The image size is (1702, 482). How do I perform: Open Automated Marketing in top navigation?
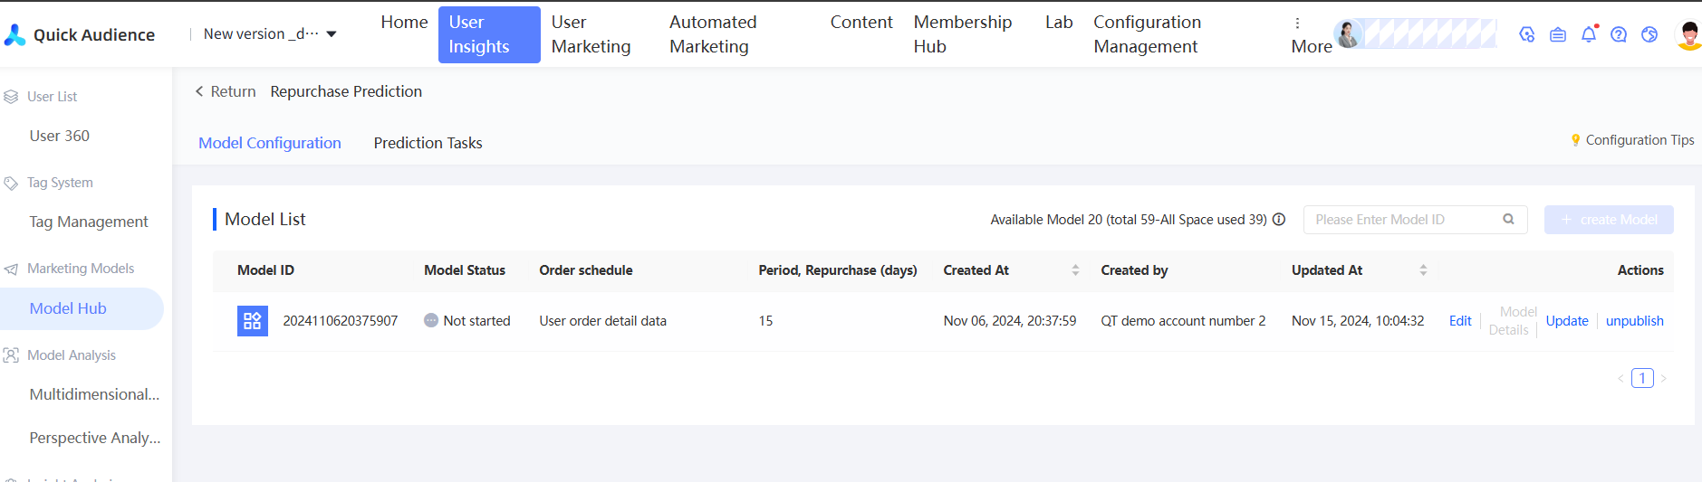713,34
